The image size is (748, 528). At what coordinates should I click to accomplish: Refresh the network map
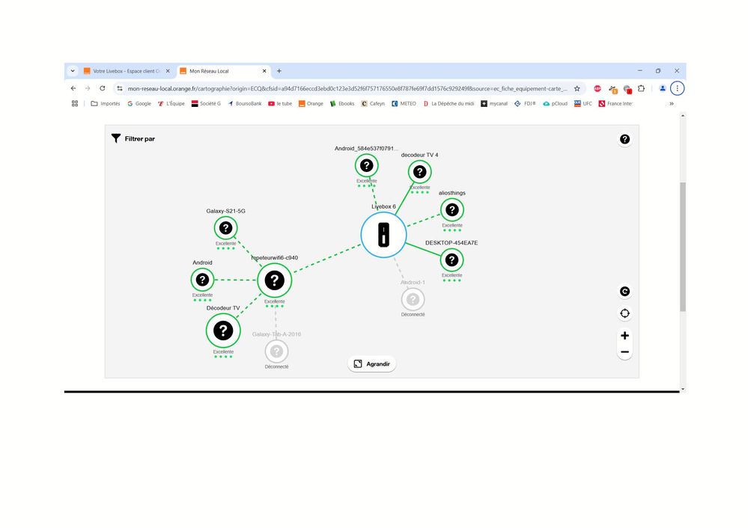click(624, 292)
